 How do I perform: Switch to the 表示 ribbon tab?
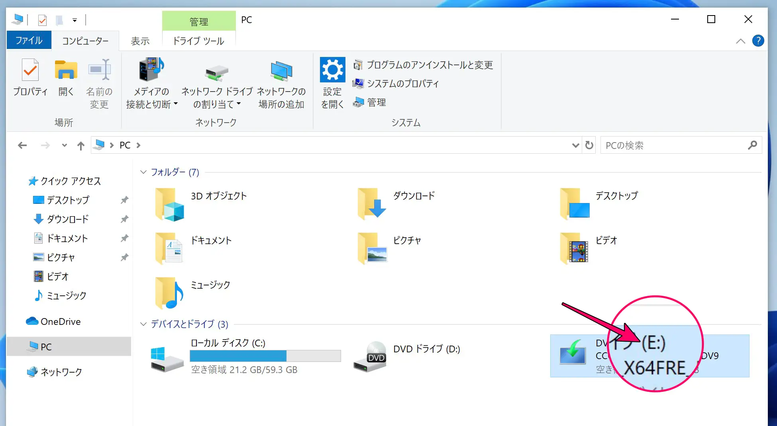[x=140, y=41]
